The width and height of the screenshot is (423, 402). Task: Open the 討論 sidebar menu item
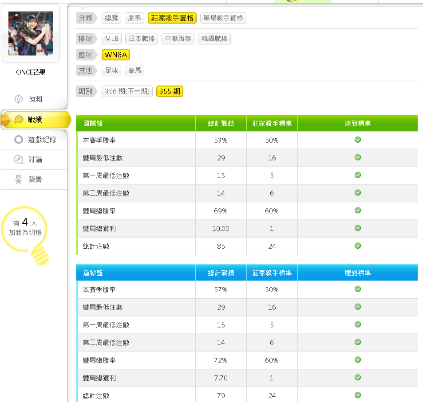click(34, 160)
